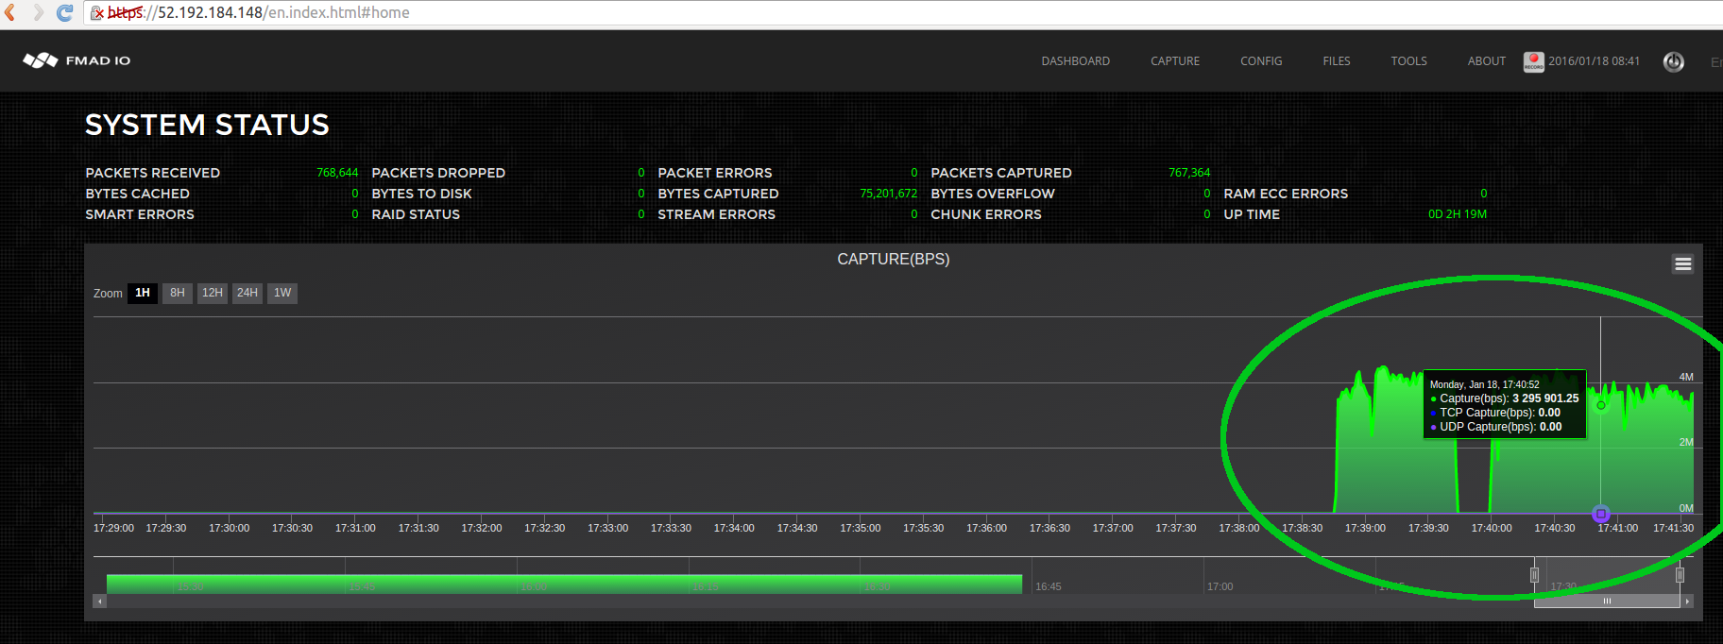Click the Zoom label
Viewport: 1723px width, 644px height.
point(108,294)
